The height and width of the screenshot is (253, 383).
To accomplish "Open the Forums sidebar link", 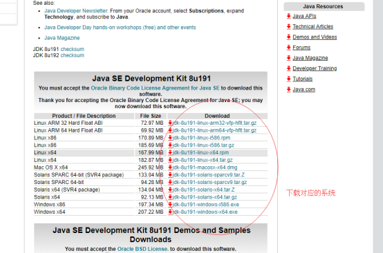I will coord(301,48).
